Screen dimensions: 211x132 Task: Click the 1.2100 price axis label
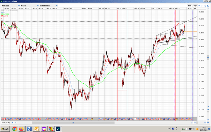pyautogui.click(x=202, y=109)
